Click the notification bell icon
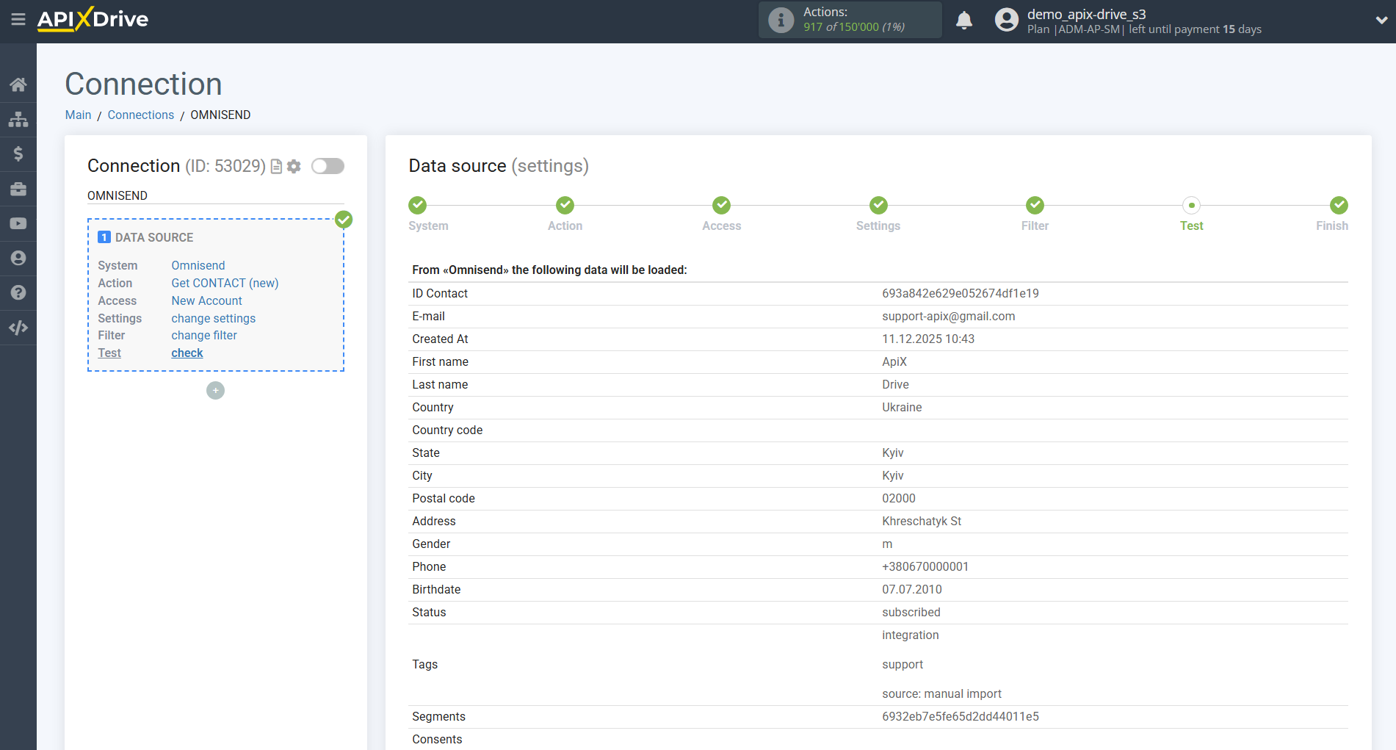1396x750 pixels. (x=964, y=20)
